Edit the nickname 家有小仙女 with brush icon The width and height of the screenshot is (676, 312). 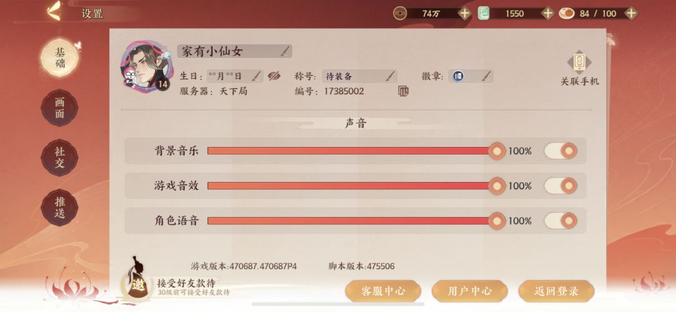click(285, 52)
